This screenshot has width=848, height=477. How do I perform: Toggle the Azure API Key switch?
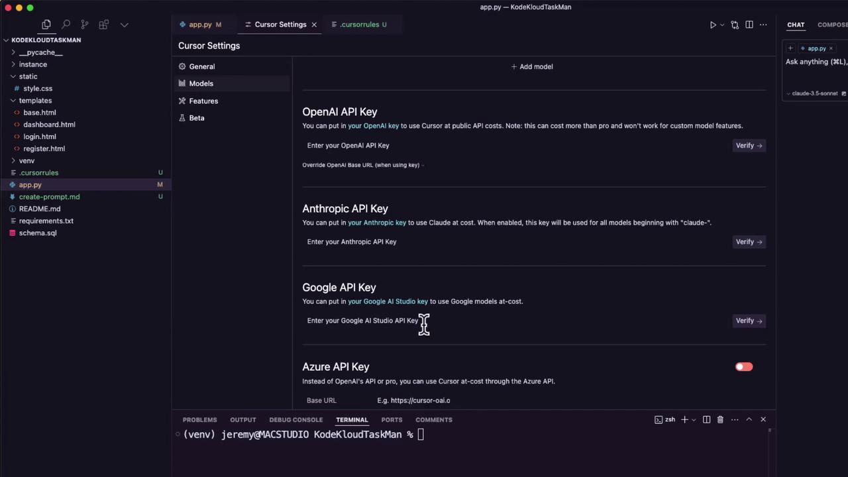click(743, 367)
